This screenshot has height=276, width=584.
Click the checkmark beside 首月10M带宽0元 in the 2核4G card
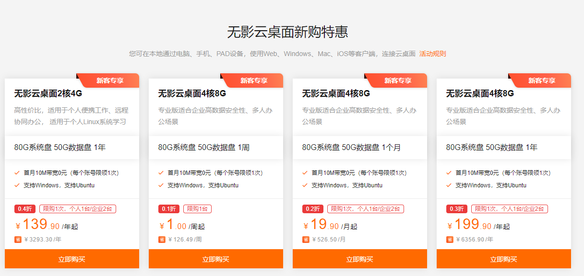pyautogui.click(x=17, y=172)
